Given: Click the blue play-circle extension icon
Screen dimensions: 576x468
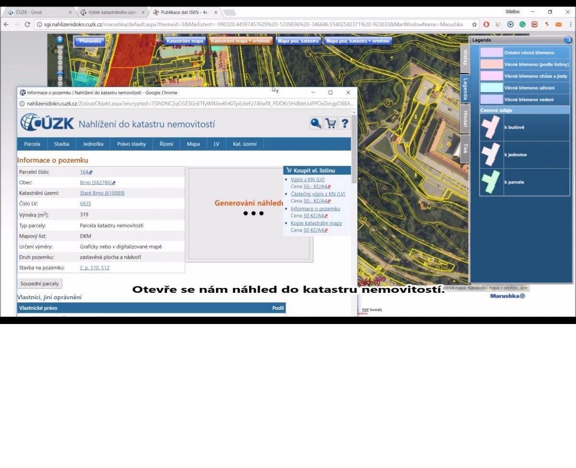Looking at the screenshot, I should (x=510, y=24).
